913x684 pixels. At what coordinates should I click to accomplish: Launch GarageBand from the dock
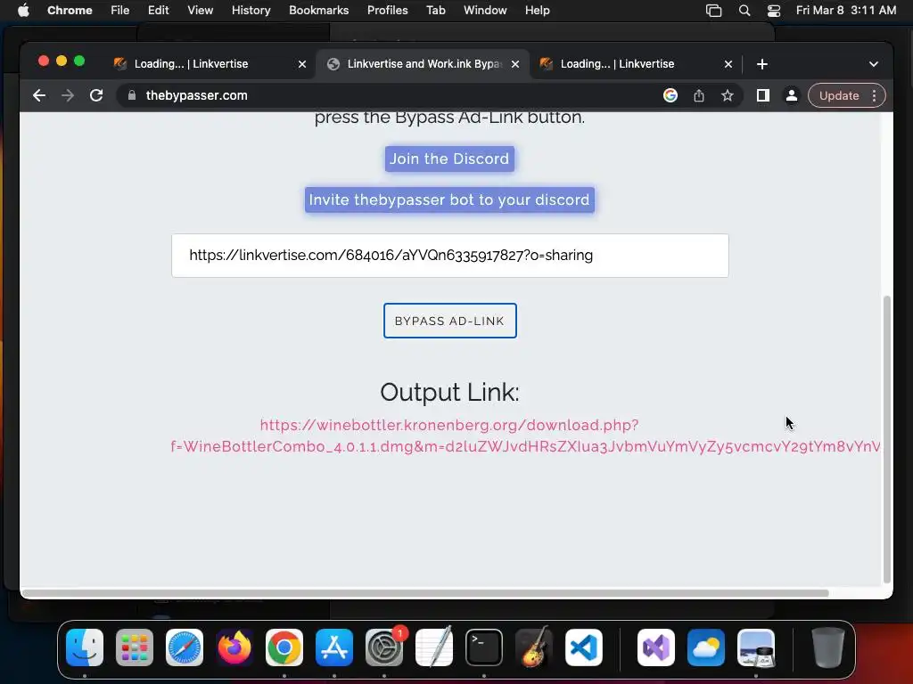tap(534, 647)
